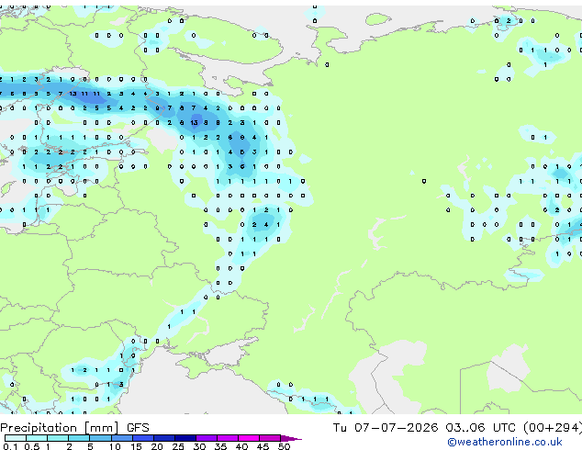Pick the navy 25–30 mm legend box
The width and height of the screenshot is (582, 450).
[185, 438]
